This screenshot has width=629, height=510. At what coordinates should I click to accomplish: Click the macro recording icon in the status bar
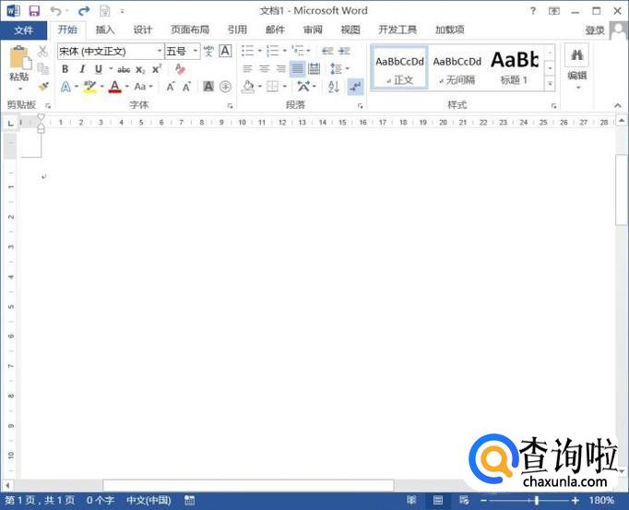pos(189,500)
